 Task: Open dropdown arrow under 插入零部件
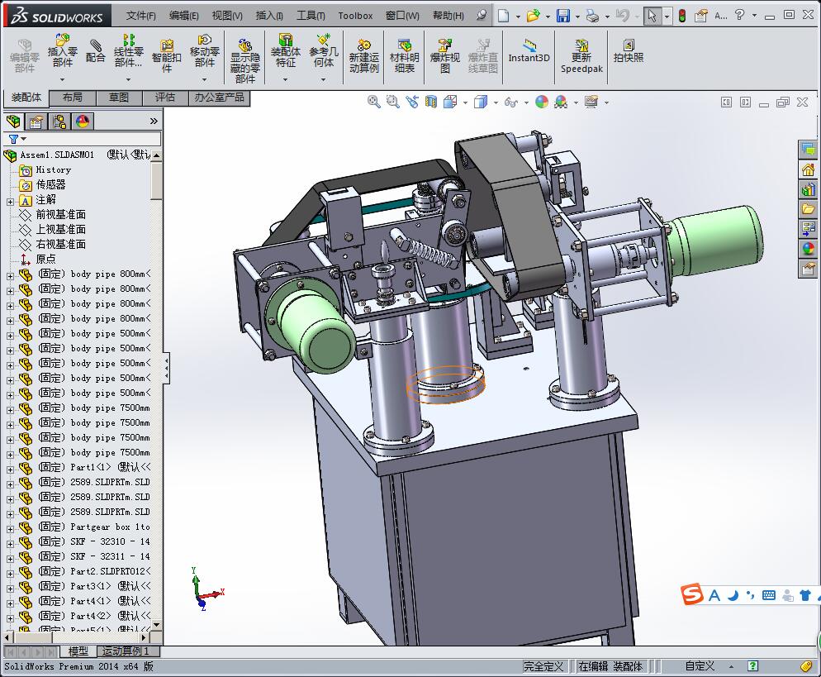point(62,80)
